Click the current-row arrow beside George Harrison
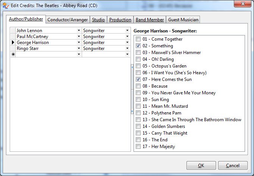This screenshot has width=254, height=176. 13,43
